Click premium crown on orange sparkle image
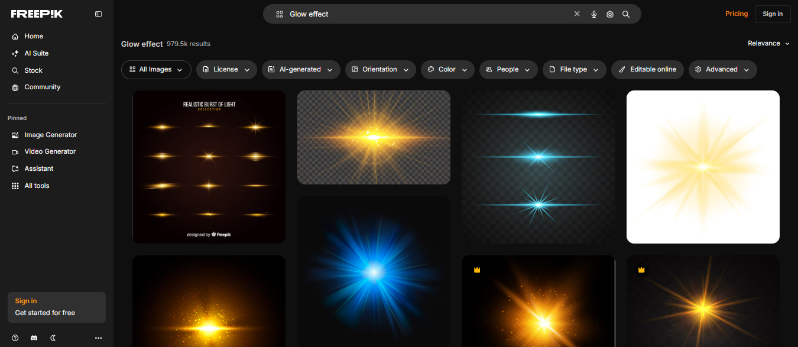Image resolution: width=798 pixels, height=347 pixels. 477,270
